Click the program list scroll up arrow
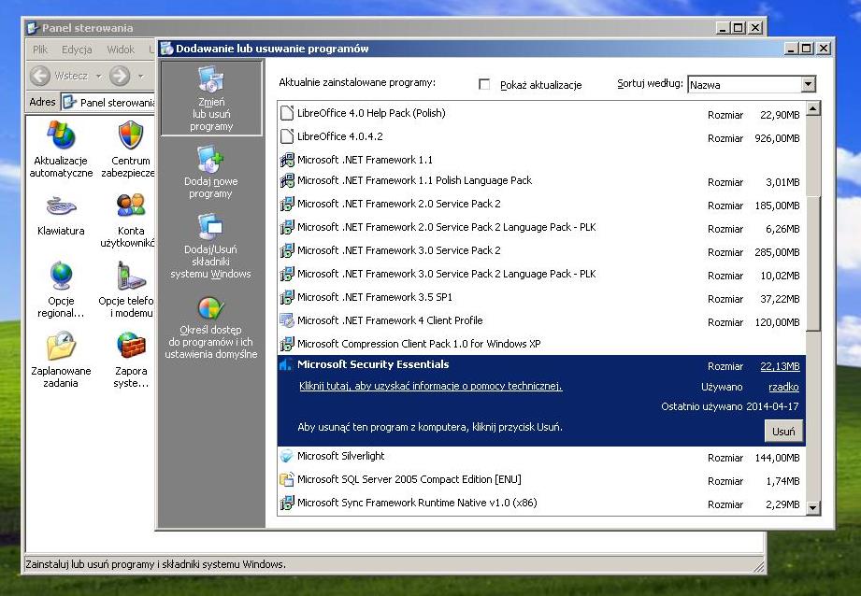 pyautogui.click(x=813, y=108)
